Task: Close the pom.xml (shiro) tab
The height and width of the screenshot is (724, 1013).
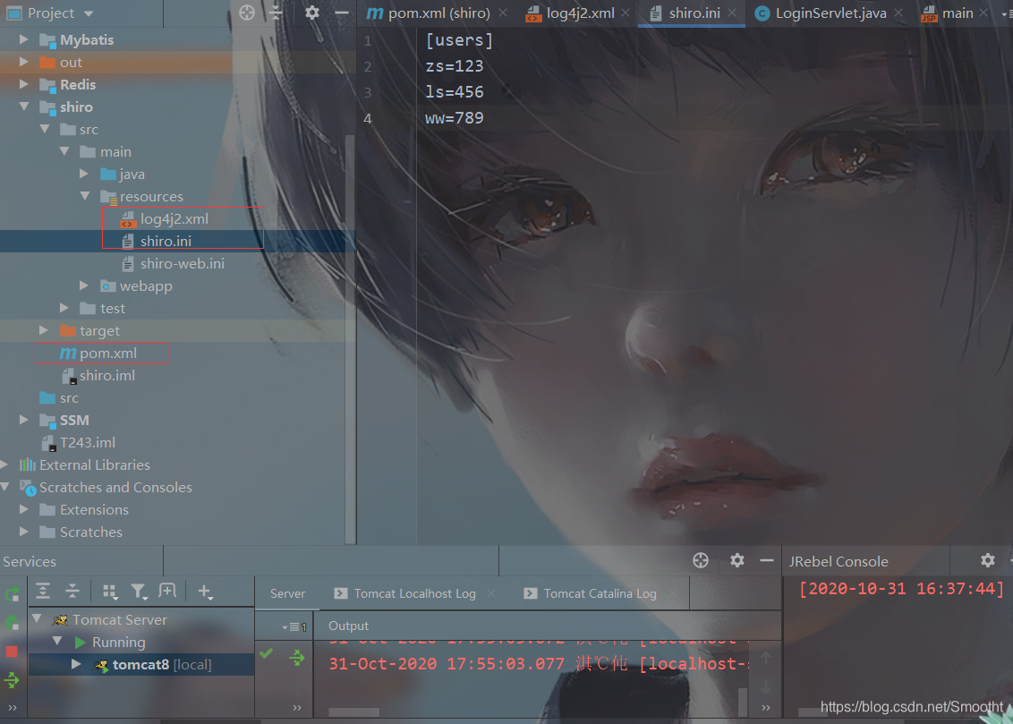Action: point(503,13)
